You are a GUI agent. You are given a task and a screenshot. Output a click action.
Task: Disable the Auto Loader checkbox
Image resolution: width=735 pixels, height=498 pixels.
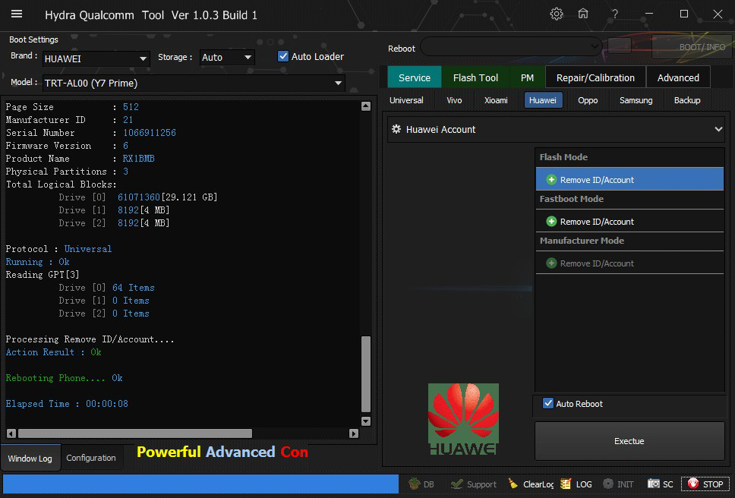coord(283,56)
